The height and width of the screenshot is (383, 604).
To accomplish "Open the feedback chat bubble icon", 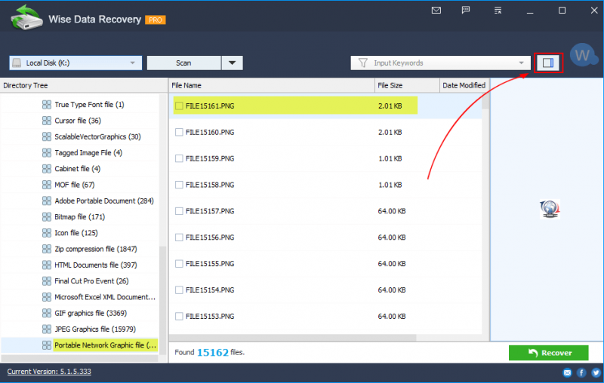I will pos(466,11).
